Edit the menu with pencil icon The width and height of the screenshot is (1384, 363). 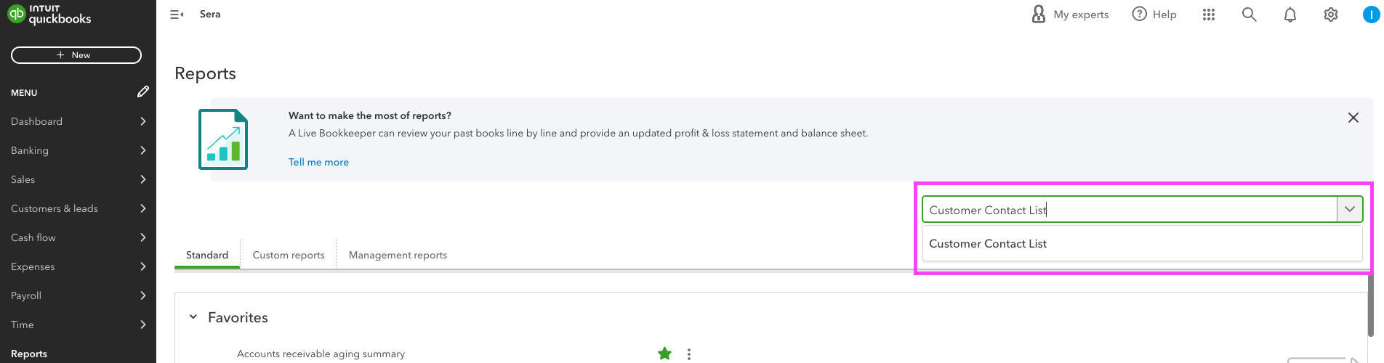click(x=143, y=91)
